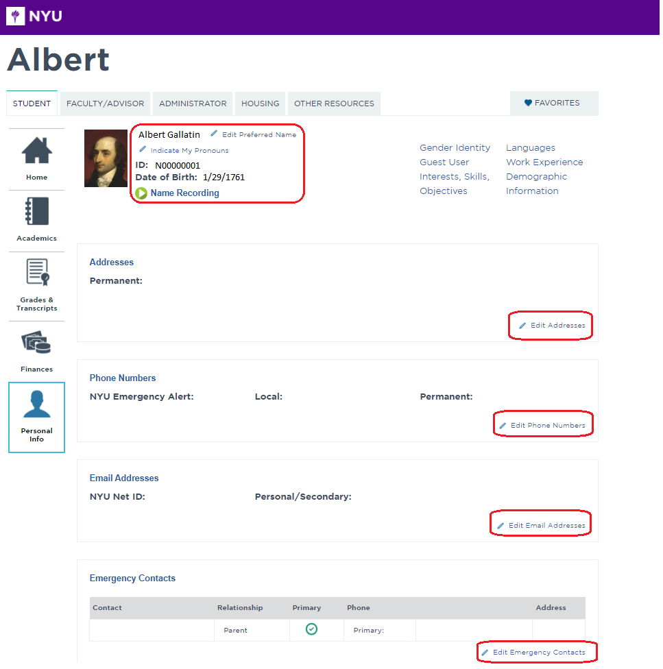Open Grades & Transcripts icon

tap(36, 272)
